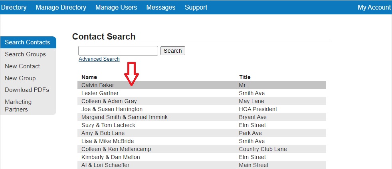Open the Support page
Viewport: 392px width, 169px height.
coord(196,7)
